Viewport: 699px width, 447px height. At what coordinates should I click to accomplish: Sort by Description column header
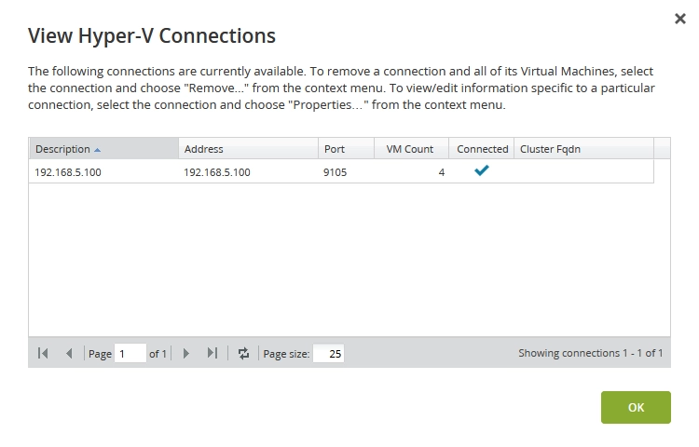[103, 149]
